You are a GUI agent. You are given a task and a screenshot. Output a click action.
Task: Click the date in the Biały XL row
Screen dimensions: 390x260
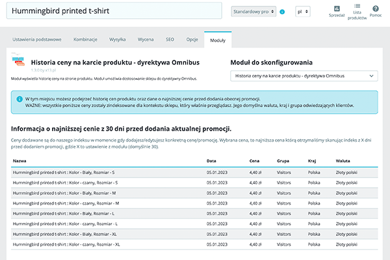[217, 234]
